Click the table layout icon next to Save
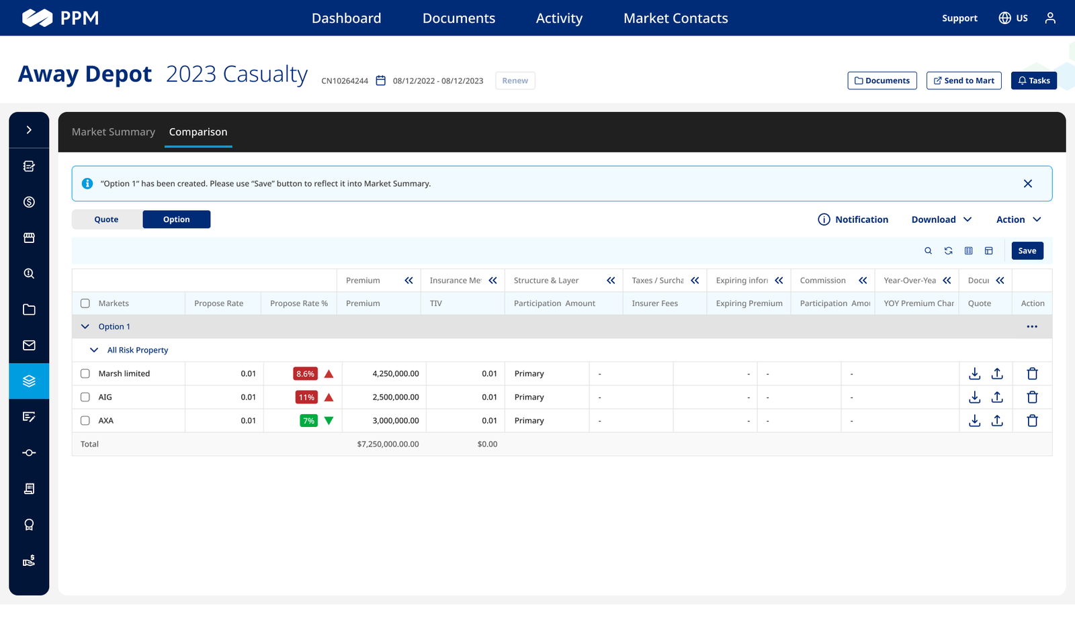This screenshot has height=629, width=1075. (988, 251)
